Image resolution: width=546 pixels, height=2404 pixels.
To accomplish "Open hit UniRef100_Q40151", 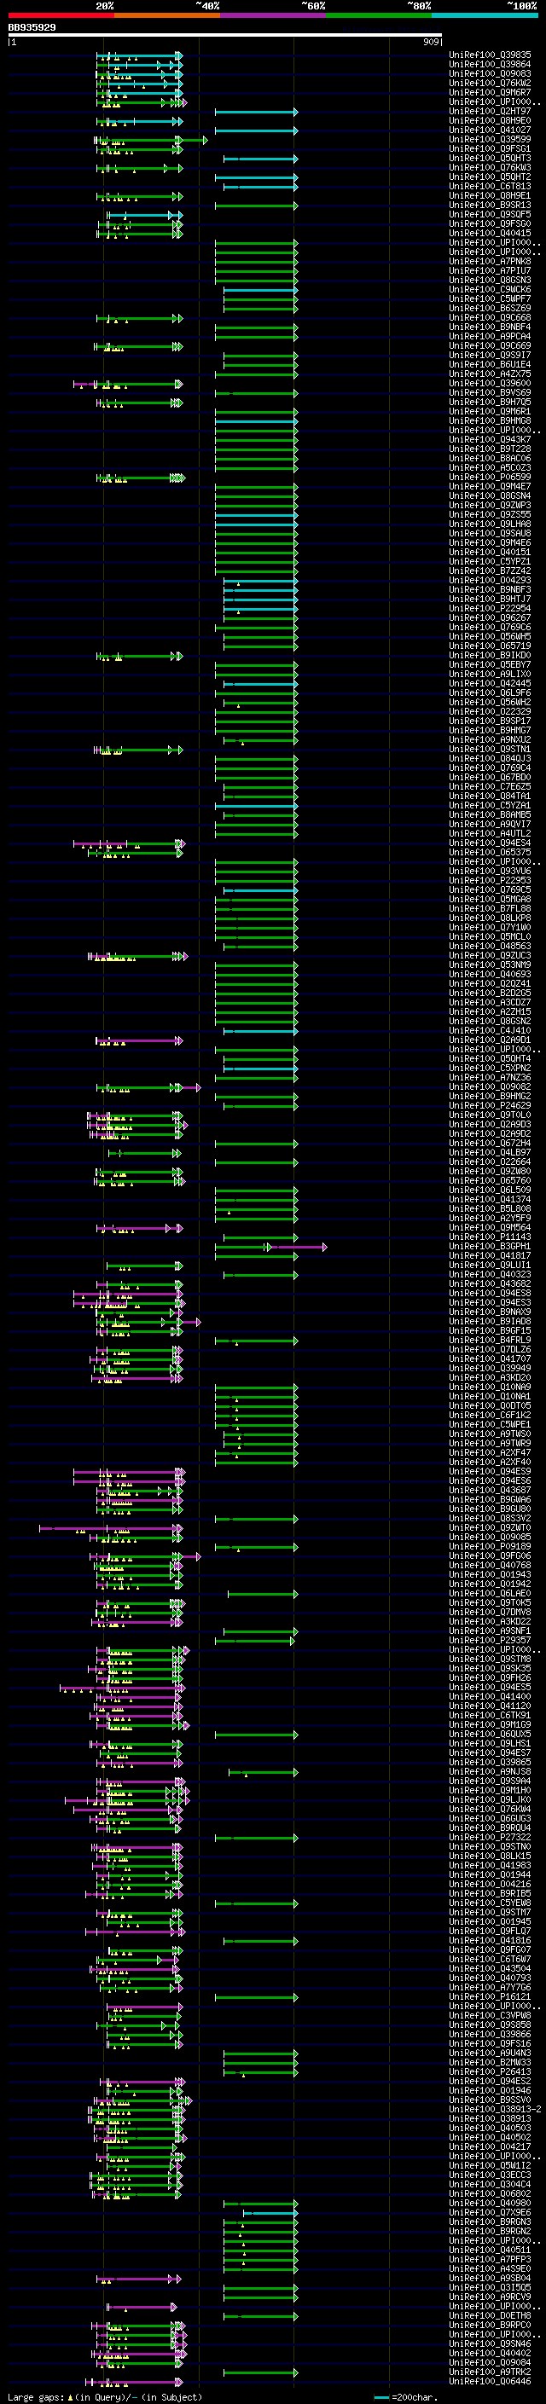I will pyautogui.click(x=490, y=553).
